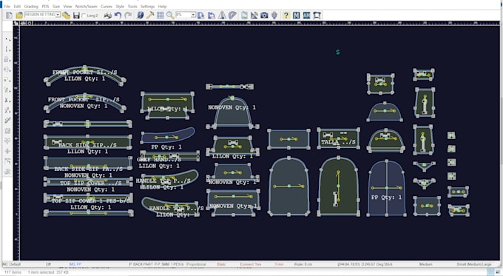This screenshot has width=503, height=276.
Task: Click the mirror triangle icon
Action: [x=222, y=15]
